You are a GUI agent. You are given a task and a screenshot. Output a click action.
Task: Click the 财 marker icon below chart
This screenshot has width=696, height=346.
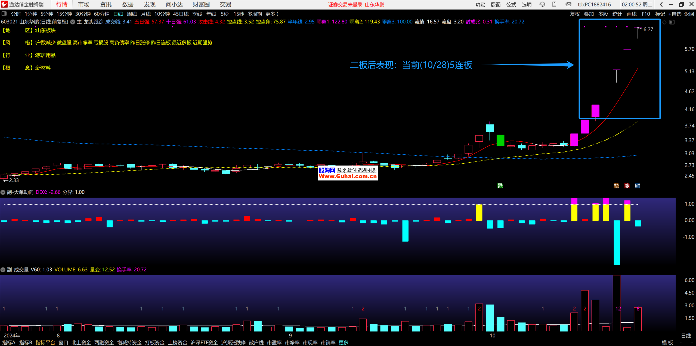[x=638, y=186]
